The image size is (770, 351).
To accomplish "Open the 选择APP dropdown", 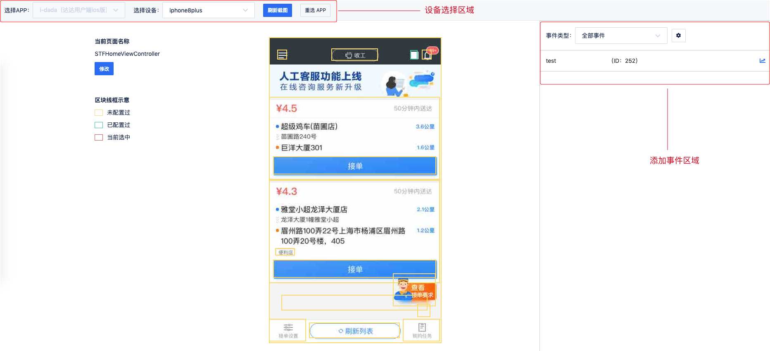I will [79, 10].
